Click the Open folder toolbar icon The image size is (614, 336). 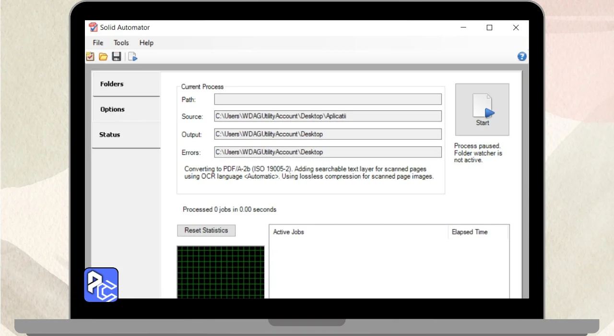point(103,57)
